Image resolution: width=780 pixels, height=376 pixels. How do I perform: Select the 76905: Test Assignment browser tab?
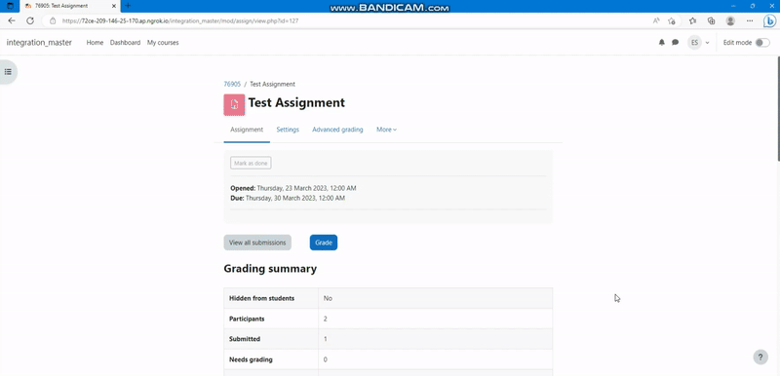point(69,6)
